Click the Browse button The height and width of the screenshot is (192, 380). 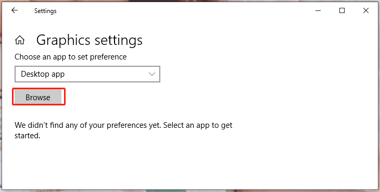click(38, 97)
